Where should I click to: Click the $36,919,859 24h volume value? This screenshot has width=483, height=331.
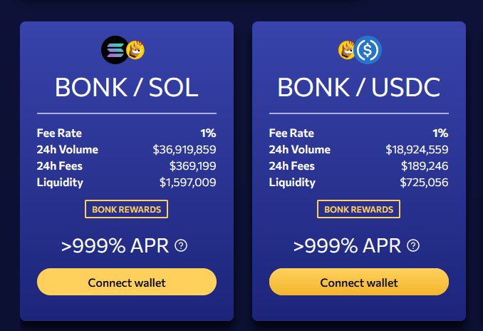(x=185, y=150)
